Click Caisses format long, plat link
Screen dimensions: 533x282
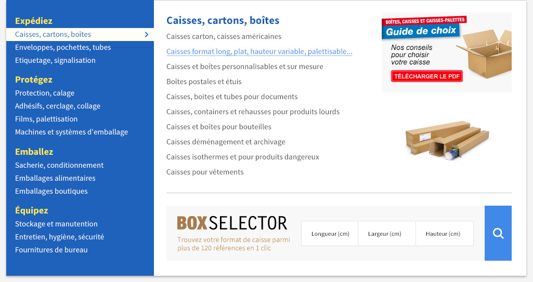[259, 51]
